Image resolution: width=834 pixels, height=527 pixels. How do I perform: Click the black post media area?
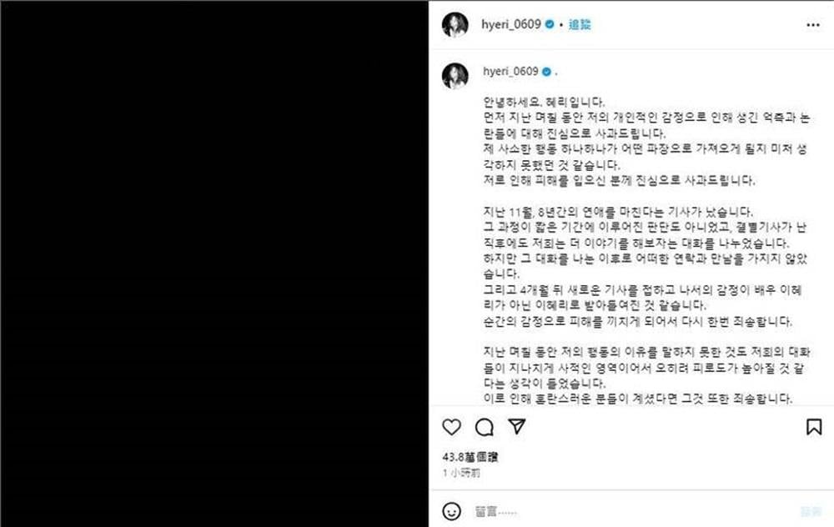(214, 263)
